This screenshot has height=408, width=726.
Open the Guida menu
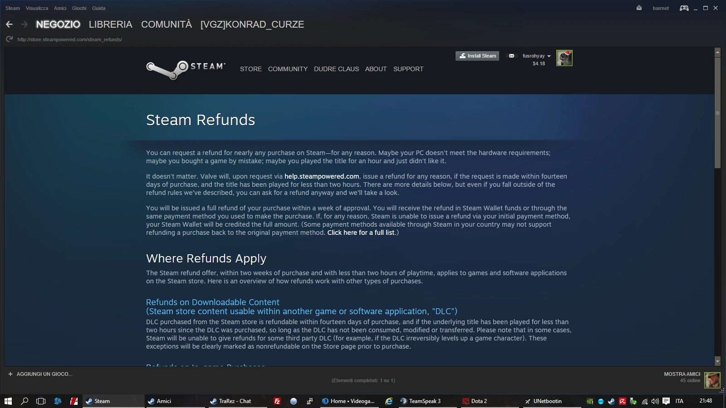click(98, 8)
